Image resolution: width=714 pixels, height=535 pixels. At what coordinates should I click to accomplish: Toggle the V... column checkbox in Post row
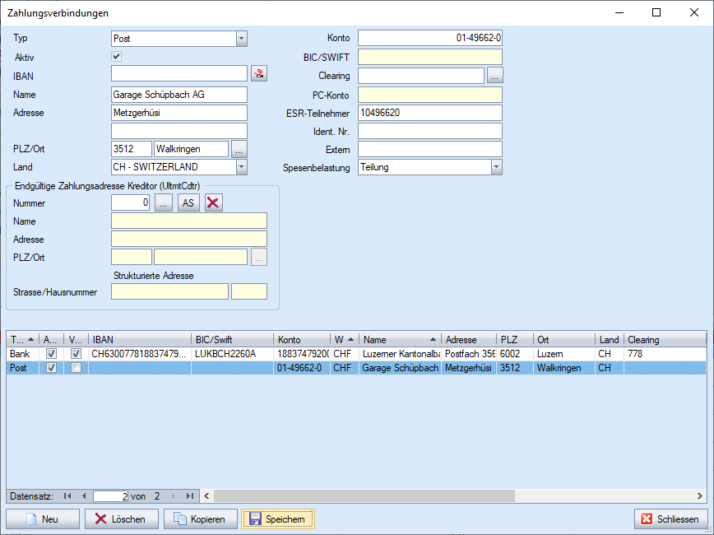coord(76,368)
